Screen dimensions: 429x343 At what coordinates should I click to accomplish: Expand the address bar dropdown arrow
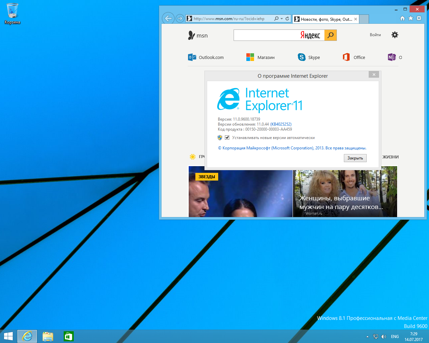click(282, 19)
